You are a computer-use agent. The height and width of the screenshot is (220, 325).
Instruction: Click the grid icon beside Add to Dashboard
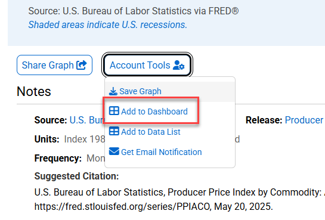114,111
